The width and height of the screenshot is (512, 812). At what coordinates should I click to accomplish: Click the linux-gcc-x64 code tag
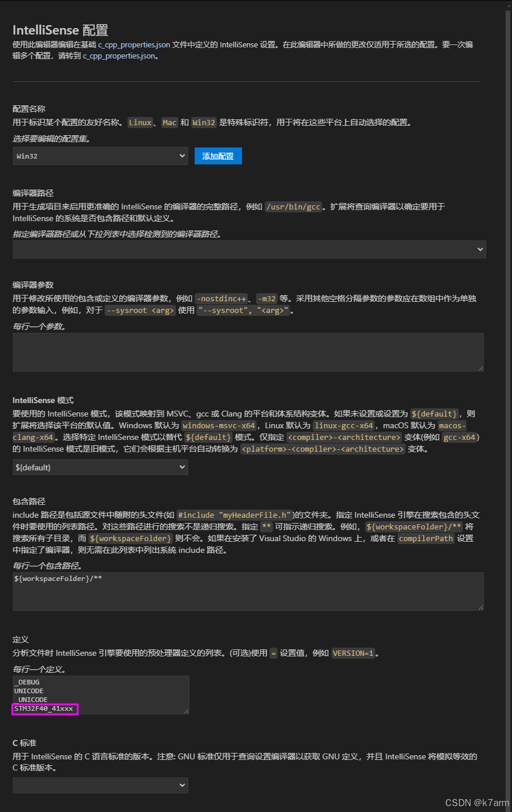pyautogui.click(x=344, y=425)
